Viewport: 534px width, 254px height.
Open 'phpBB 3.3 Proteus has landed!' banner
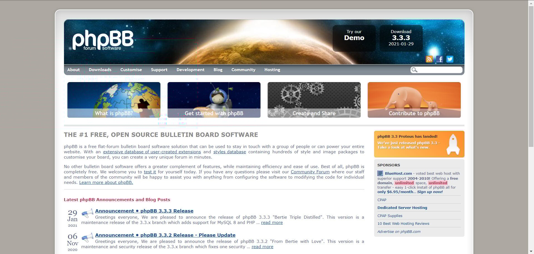tap(419, 144)
